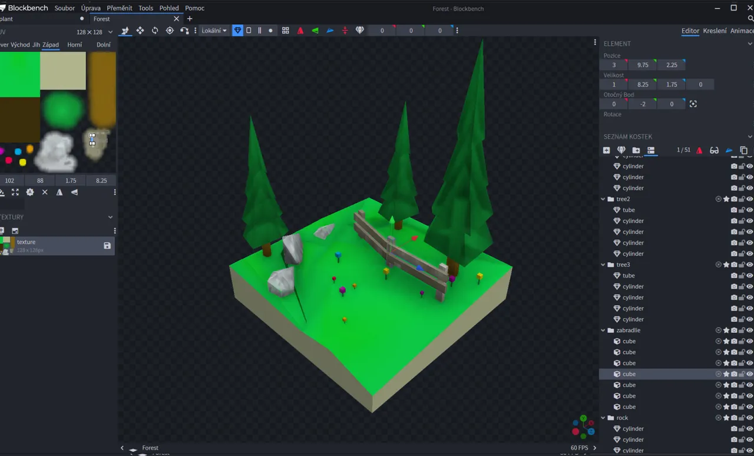
Task: Click the import texture icon
Action: (x=15, y=231)
